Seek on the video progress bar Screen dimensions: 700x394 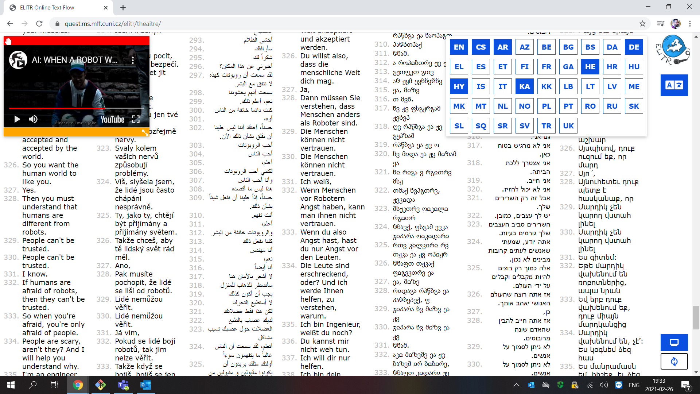pos(73,108)
